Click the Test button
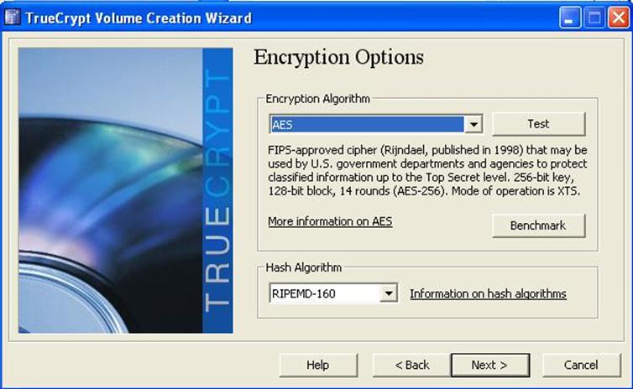 coord(538,124)
